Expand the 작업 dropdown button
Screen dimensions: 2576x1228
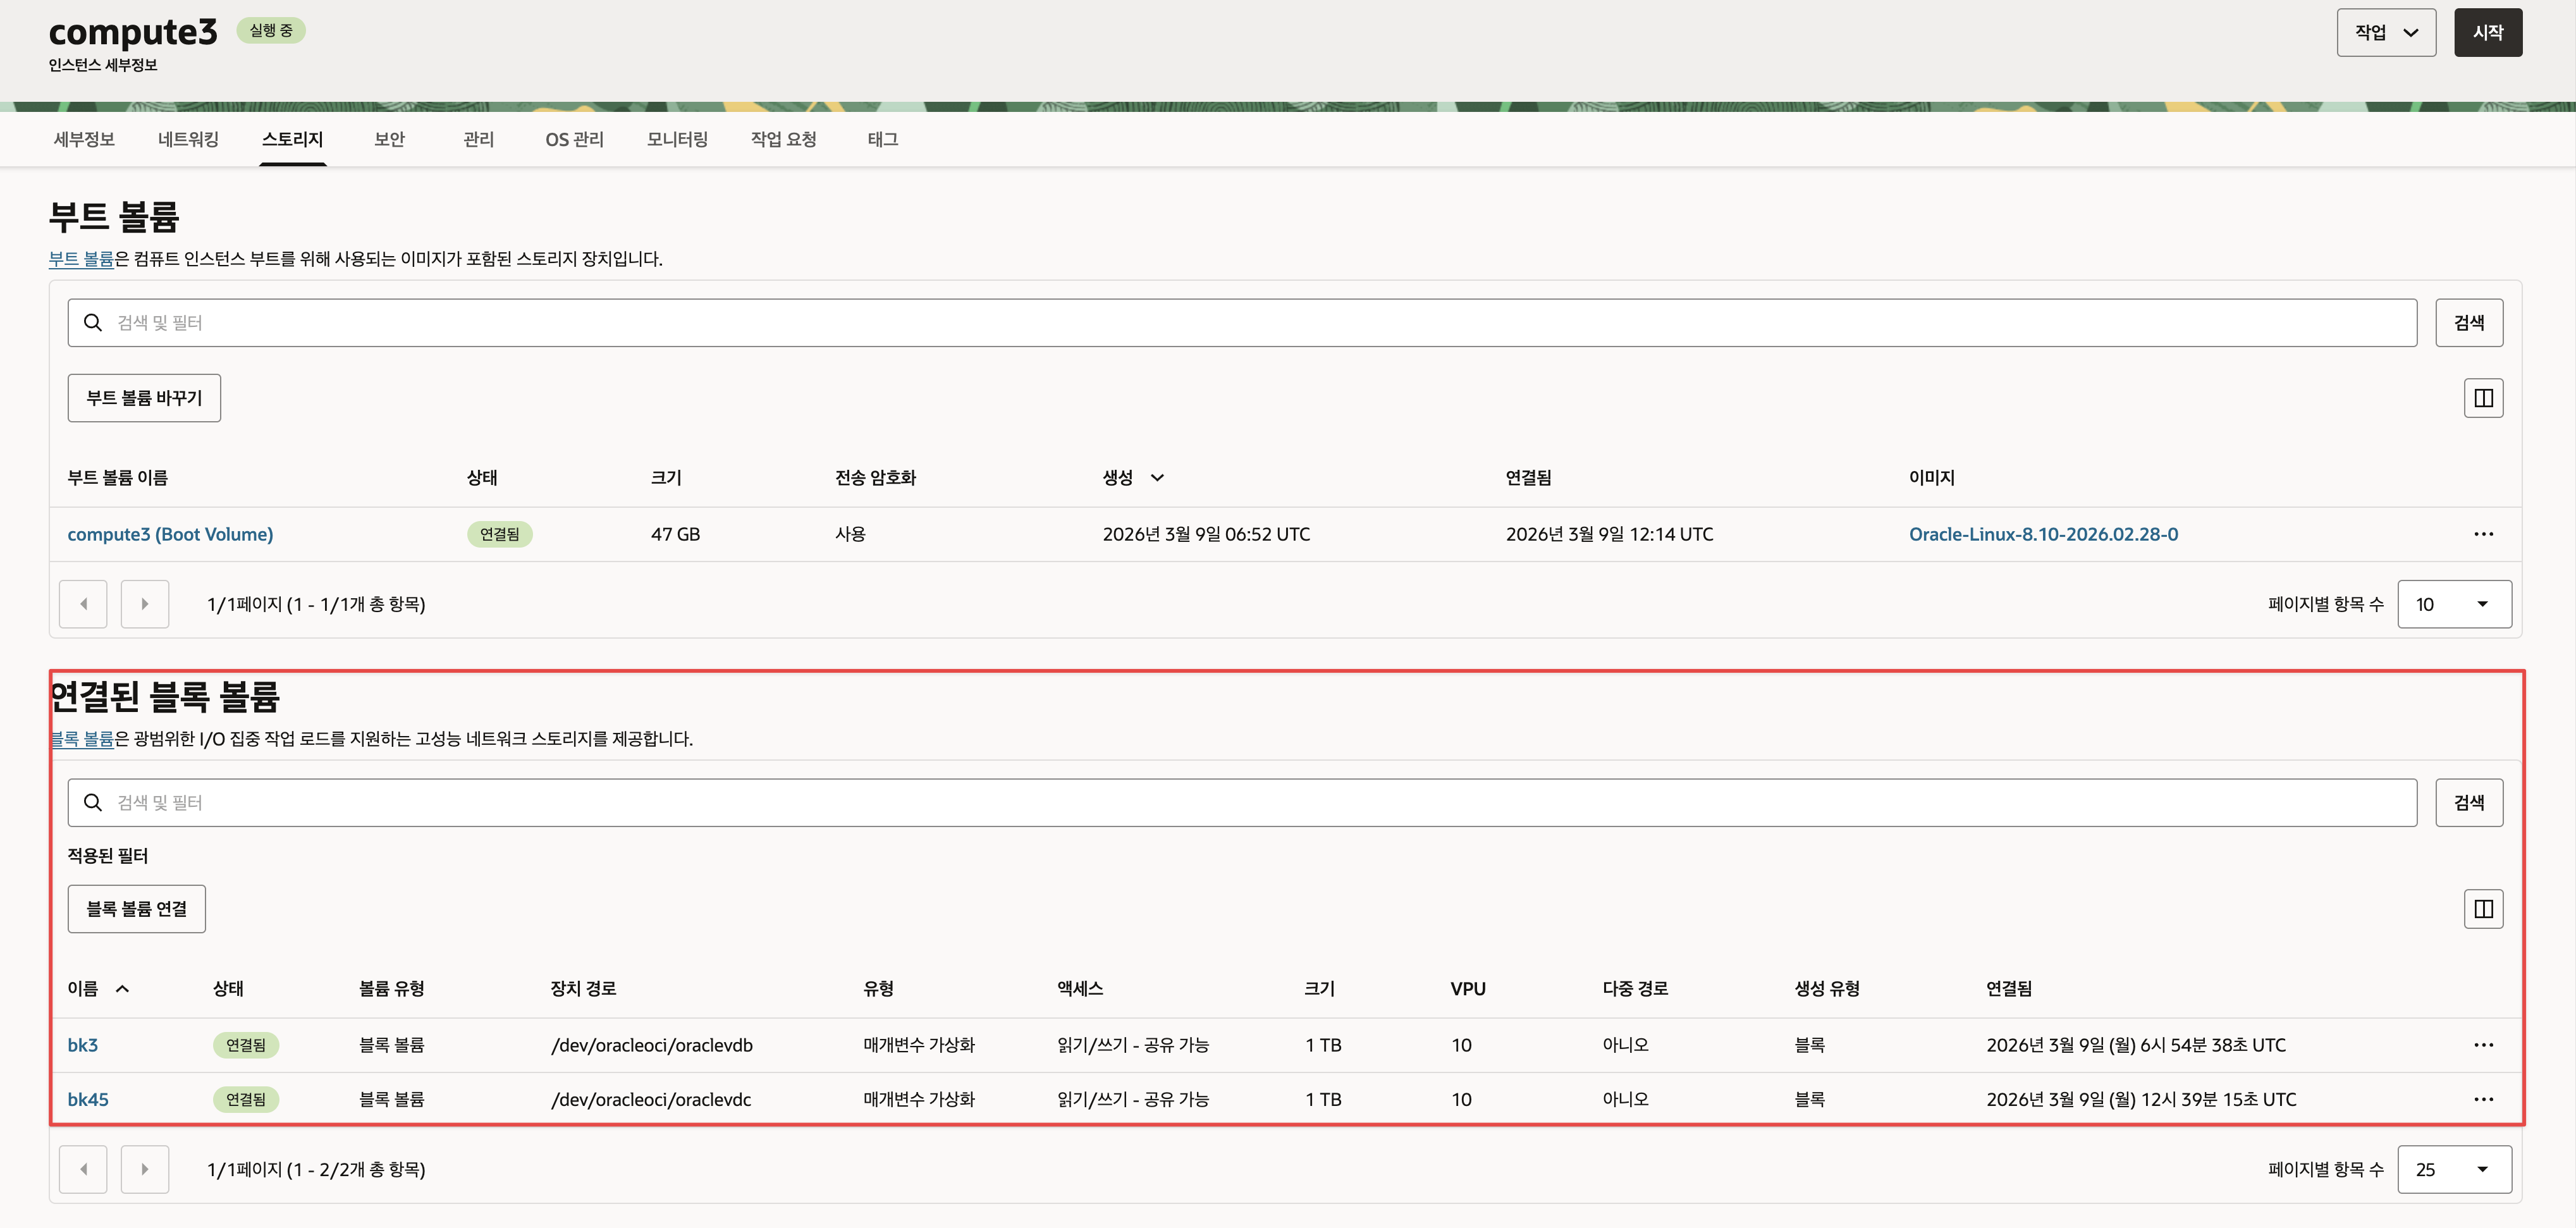(x=2385, y=32)
